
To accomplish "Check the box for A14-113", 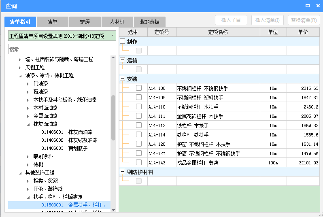I will 139,125.
